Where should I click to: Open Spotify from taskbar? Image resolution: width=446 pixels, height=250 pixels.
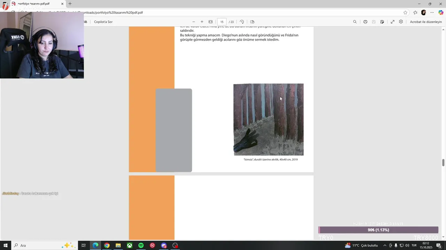[x=141, y=245]
